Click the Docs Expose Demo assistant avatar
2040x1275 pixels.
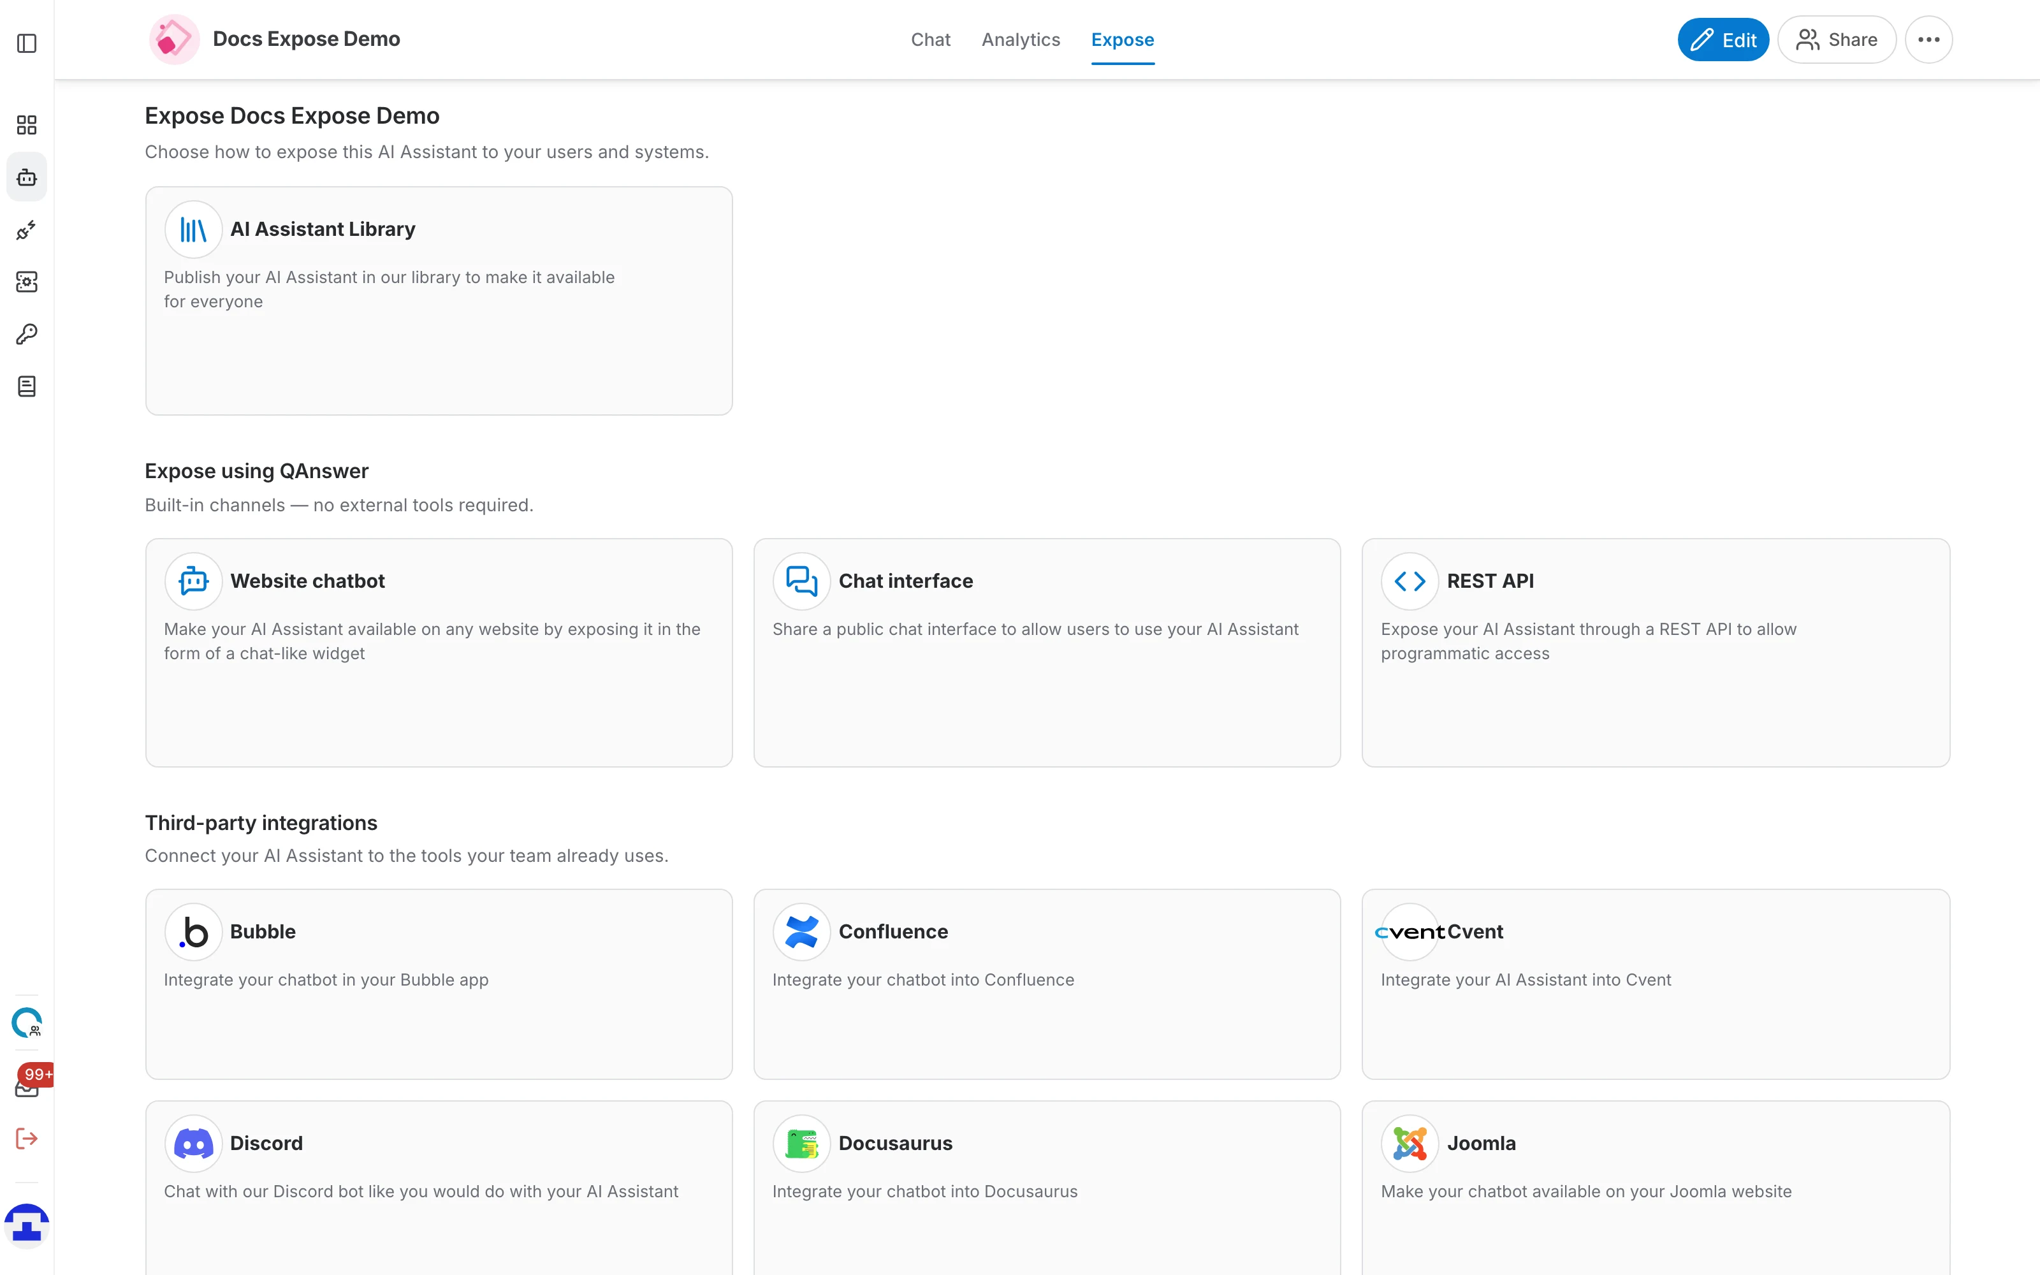coord(175,39)
